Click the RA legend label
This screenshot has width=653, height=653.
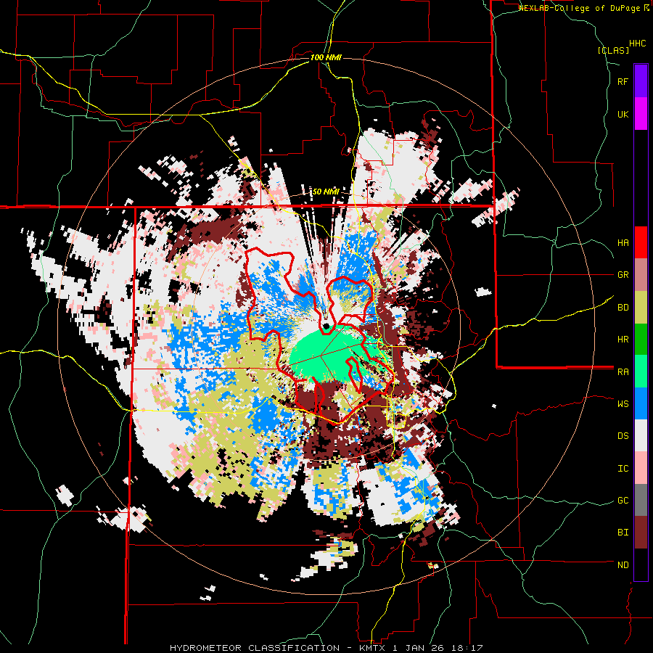pyautogui.click(x=623, y=372)
